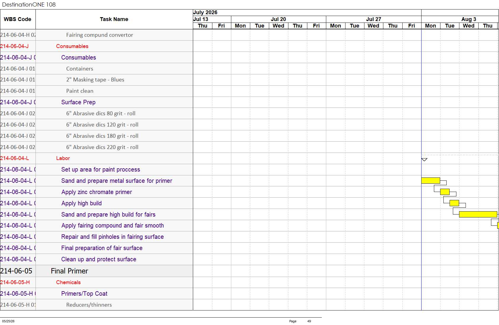Select the Consumables group row in red
Image resolution: width=499 pixels, height=325 pixels.
pos(96,46)
